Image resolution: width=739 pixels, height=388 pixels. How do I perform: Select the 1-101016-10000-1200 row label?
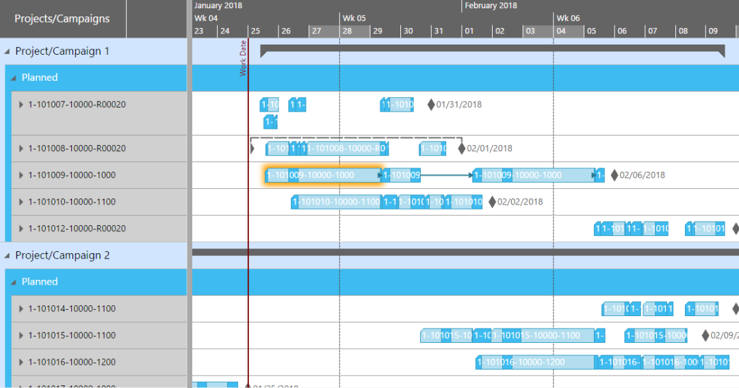click(x=72, y=362)
